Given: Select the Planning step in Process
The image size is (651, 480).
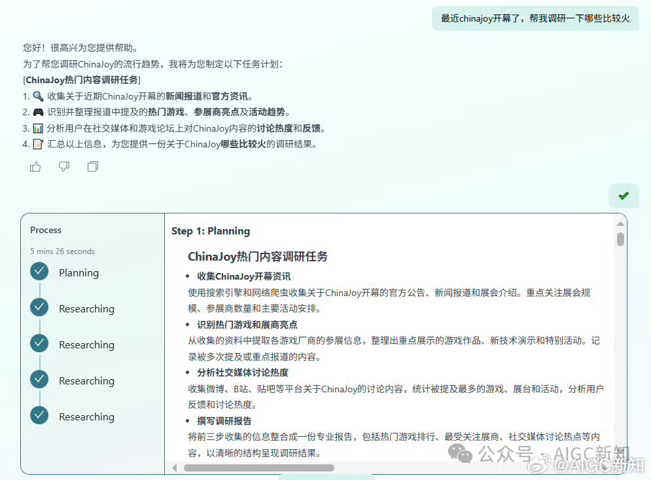Looking at the screenshot, I should click(79, 272).
